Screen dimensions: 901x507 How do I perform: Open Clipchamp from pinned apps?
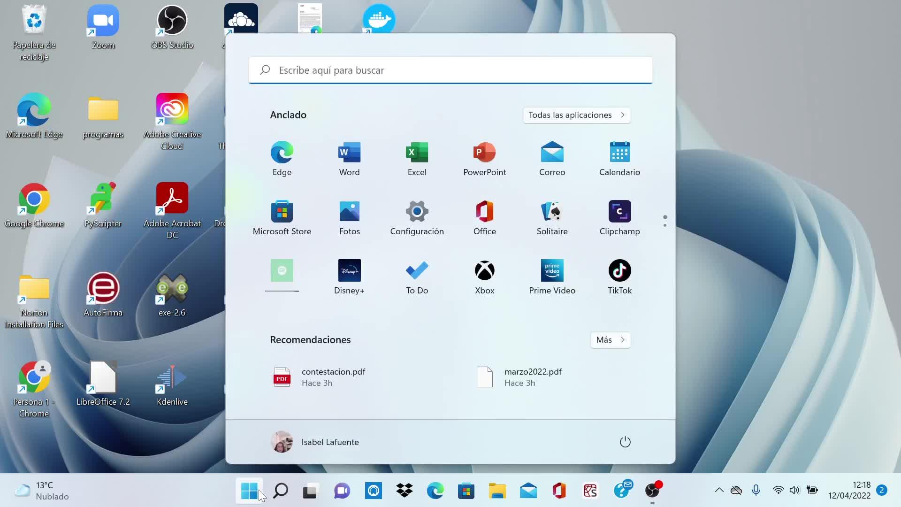click(x=619, y=218)
